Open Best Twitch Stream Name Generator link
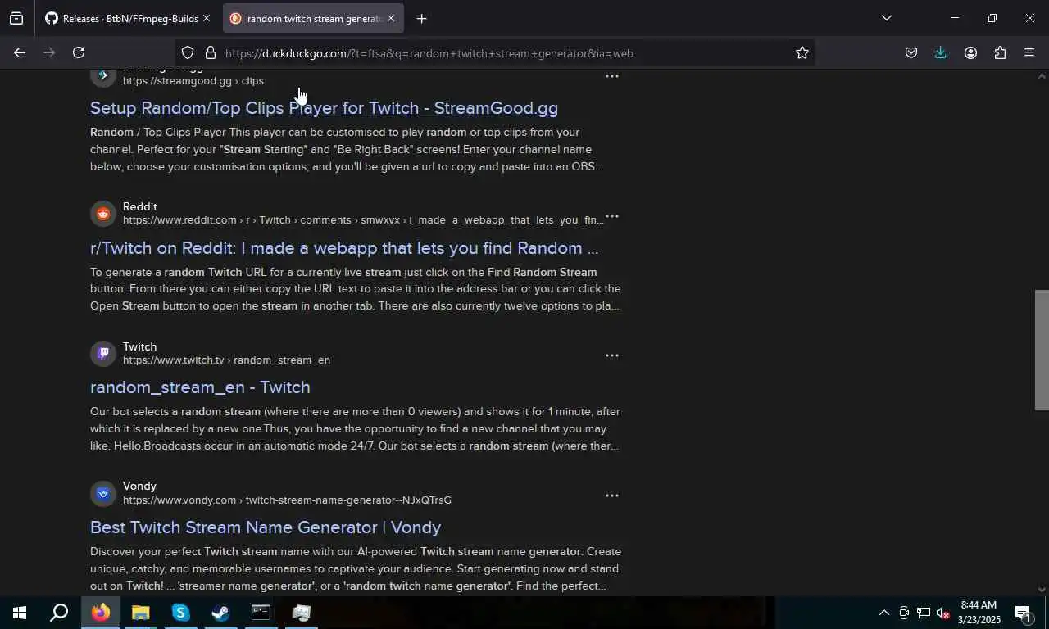The image size is (1049, 629). tap(266, 527)
